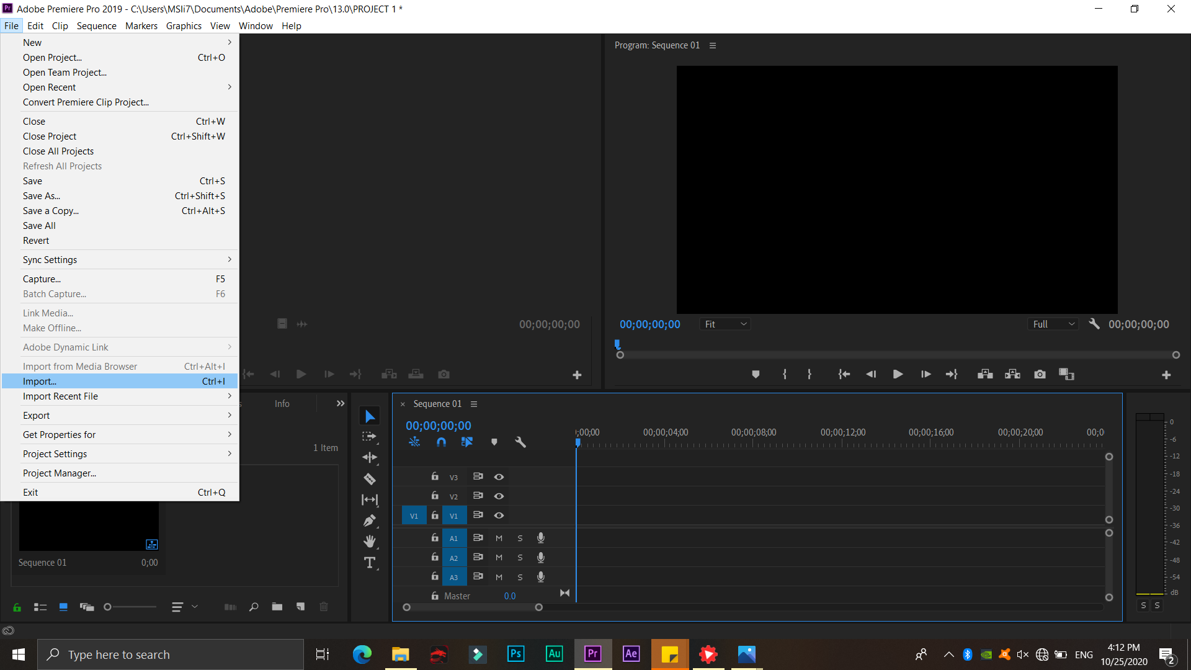Select the Type tool
1191x670 pixels.
(370, 563)
